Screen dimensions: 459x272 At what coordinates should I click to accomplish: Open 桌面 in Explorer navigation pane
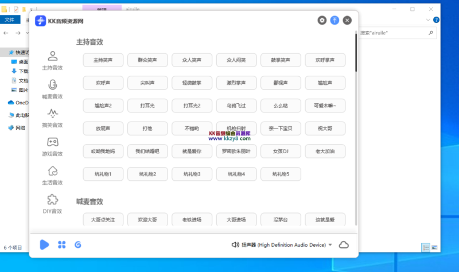point(20,62)
